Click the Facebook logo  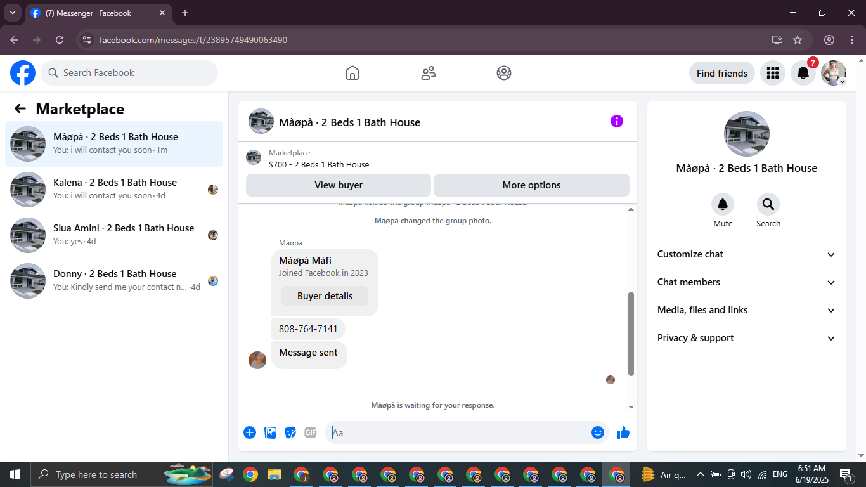(x=23, y=73)
